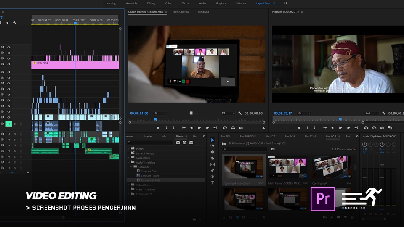Select the Track Select Forward tool
Viewport: 404px width, 227px height.
point(212,146)
